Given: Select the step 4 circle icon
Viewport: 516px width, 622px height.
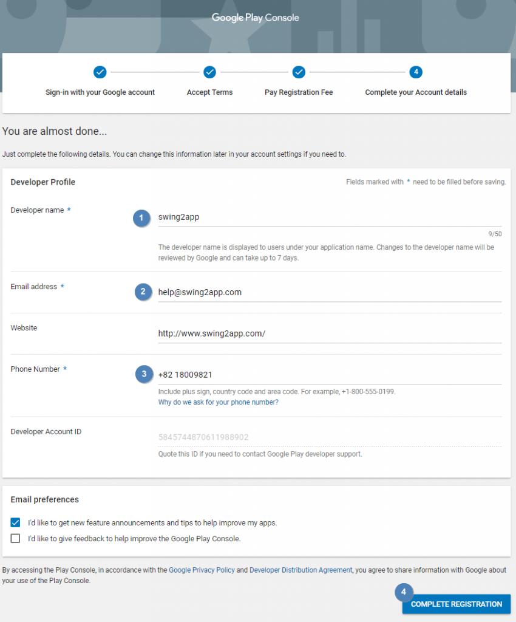Looking at the screenshot, I should pos(416,72).
